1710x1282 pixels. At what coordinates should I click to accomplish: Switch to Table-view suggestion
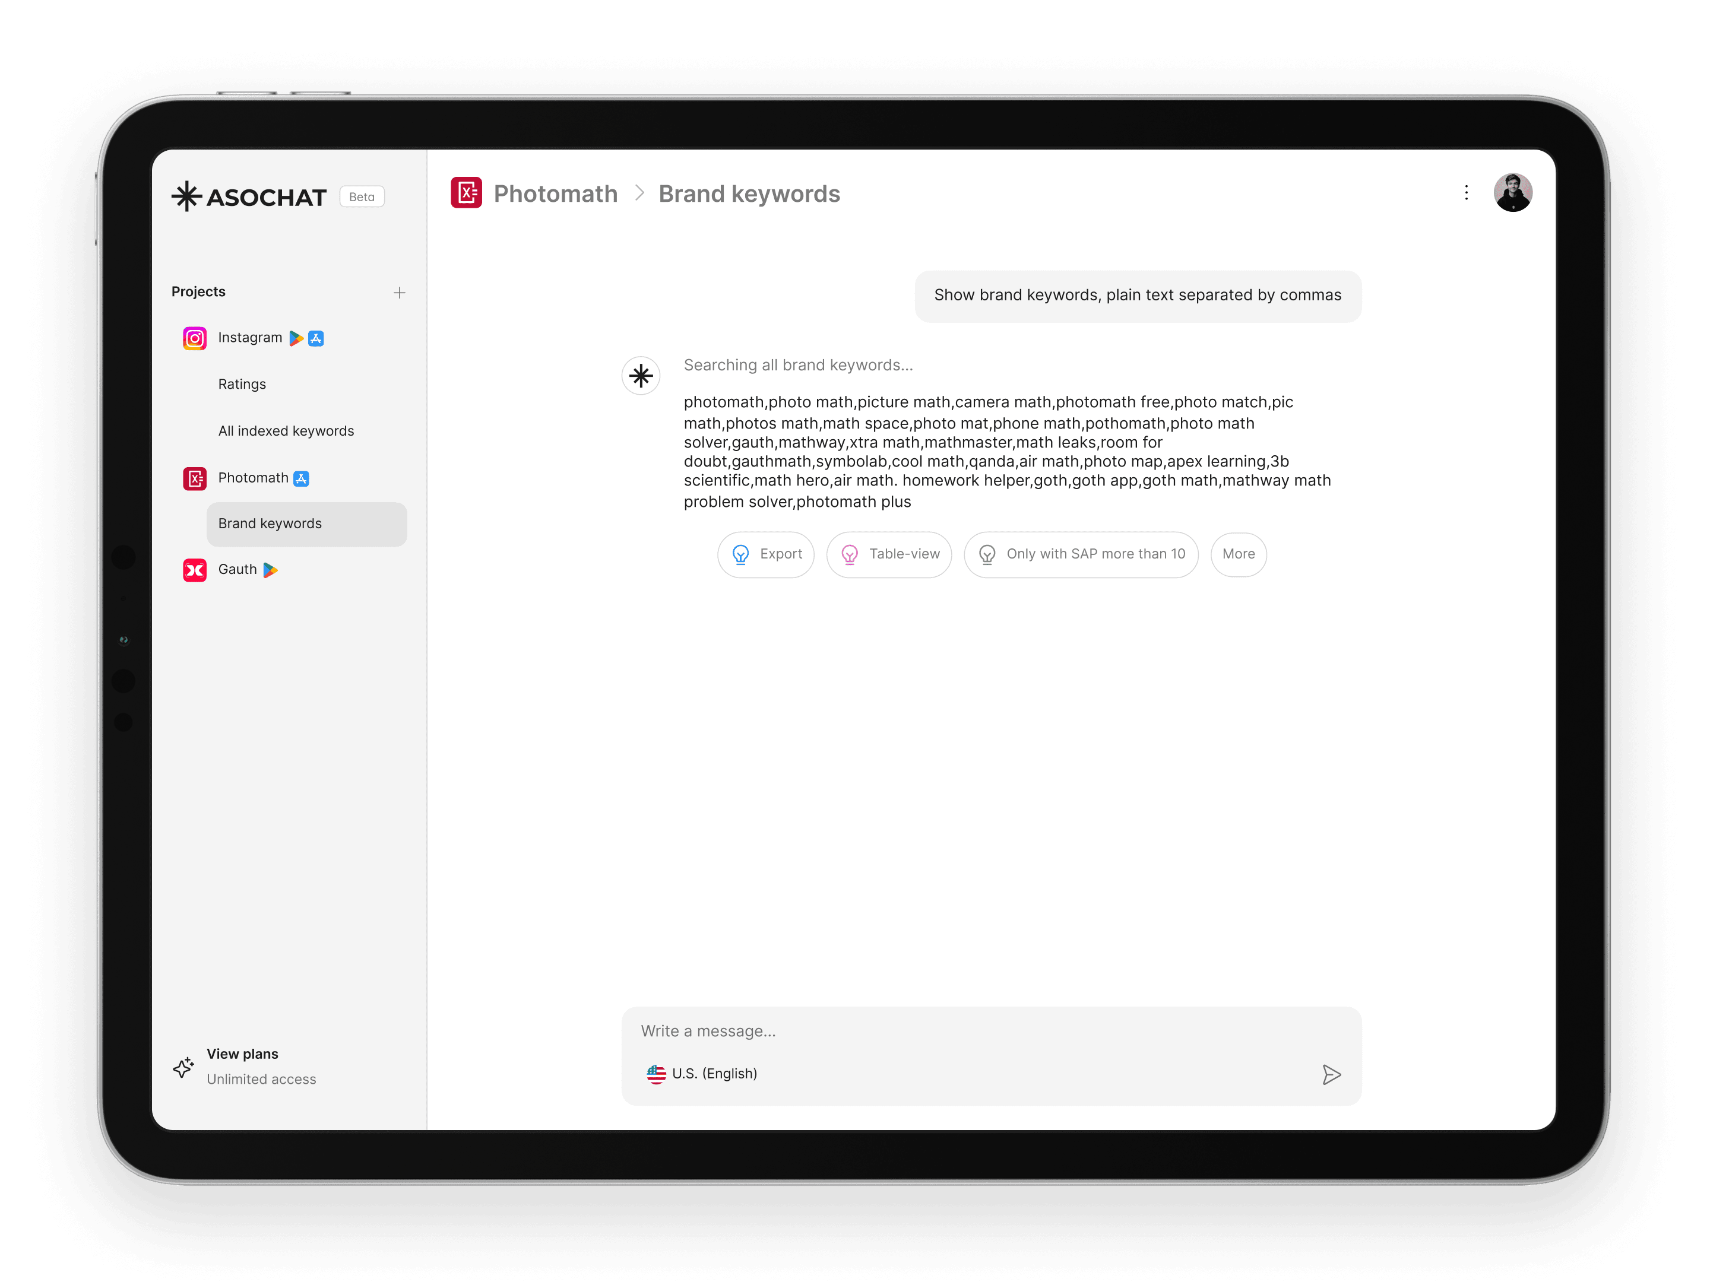click(888, 554)
